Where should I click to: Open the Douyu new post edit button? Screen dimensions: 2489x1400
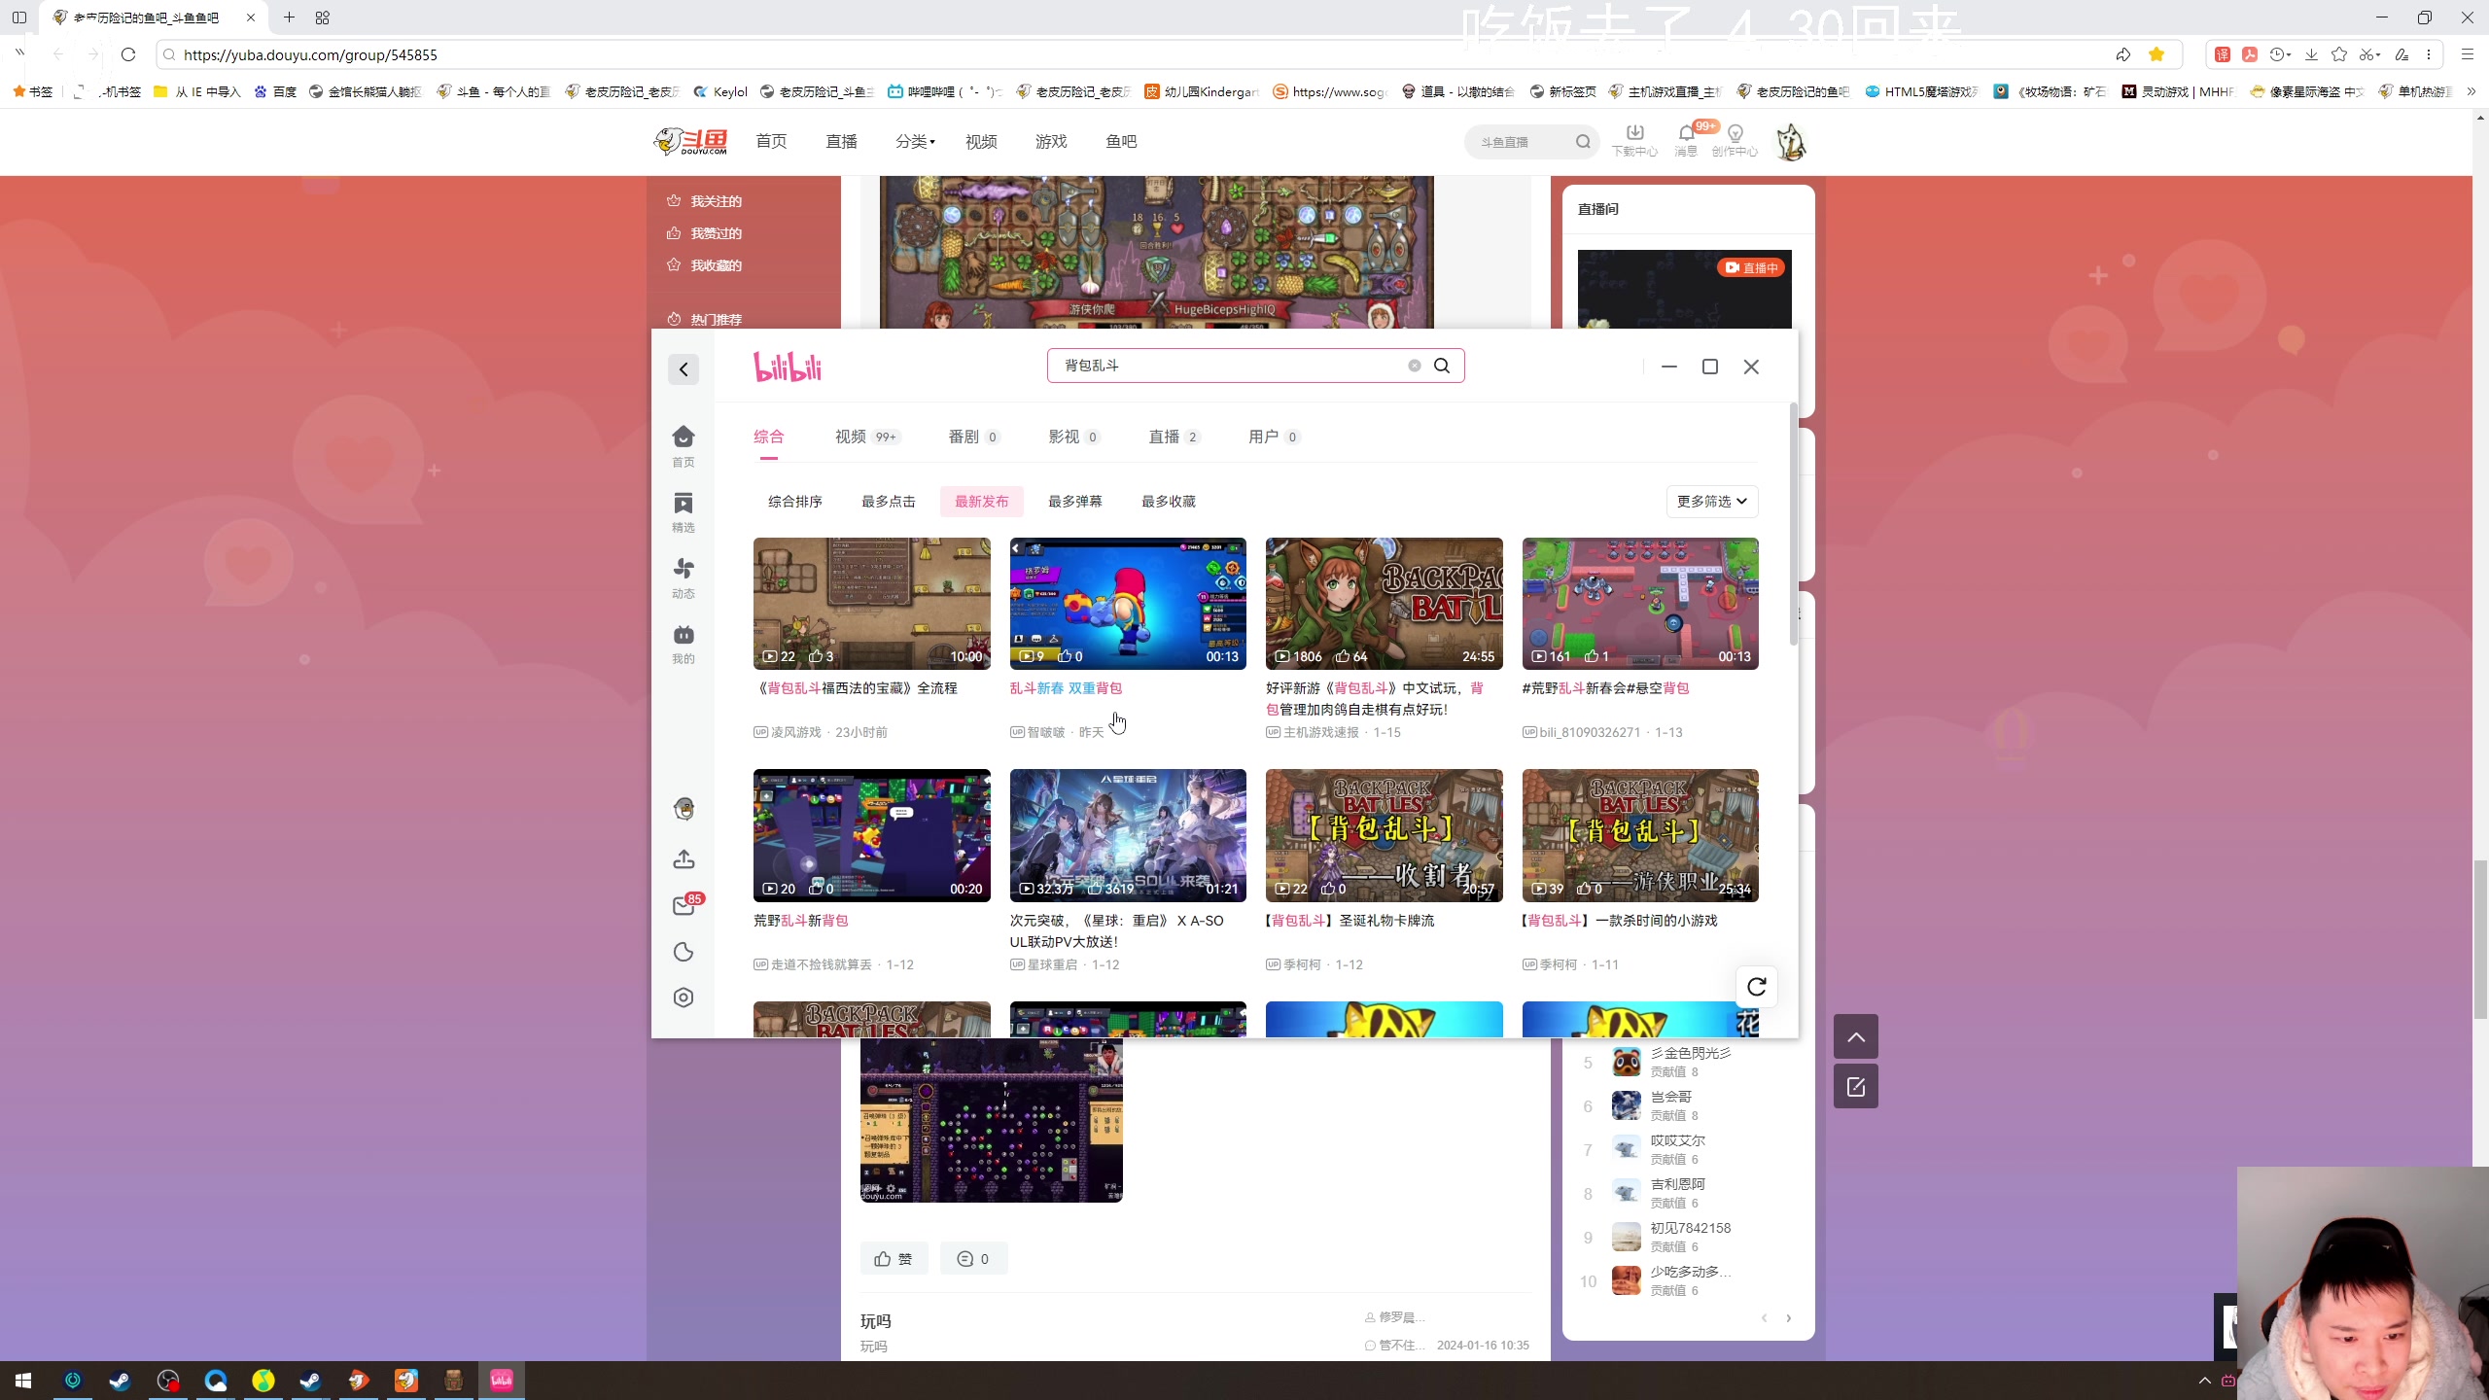[x=1856, y=1087]
